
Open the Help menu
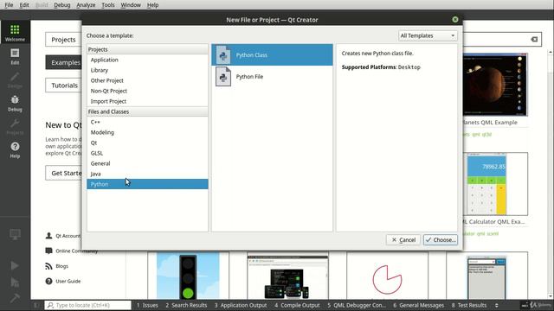pos(152,5)
